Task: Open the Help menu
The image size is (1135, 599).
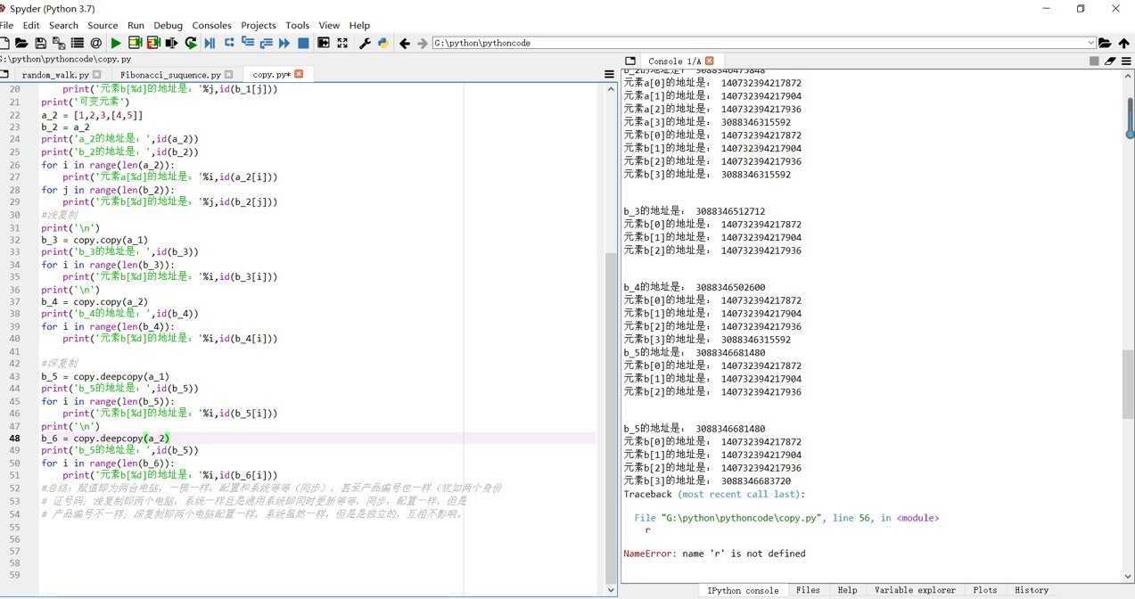Action: pos(359,25)
